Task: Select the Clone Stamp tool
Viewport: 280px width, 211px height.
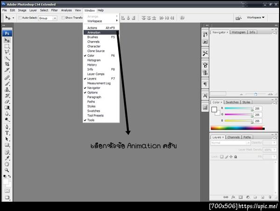Action: (7, 89)
